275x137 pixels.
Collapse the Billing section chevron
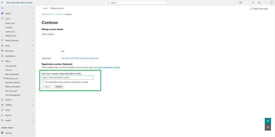click(x=32, y=61)
